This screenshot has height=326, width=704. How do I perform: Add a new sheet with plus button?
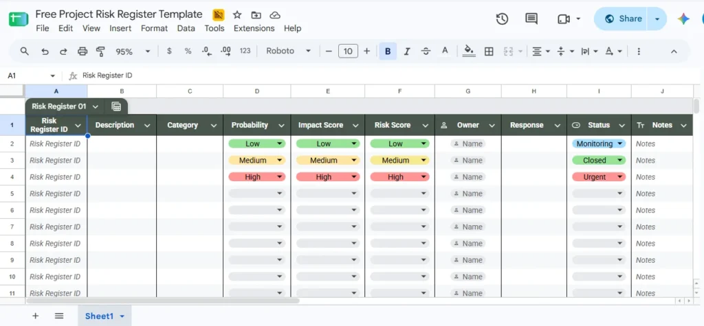tap(36, 316)
